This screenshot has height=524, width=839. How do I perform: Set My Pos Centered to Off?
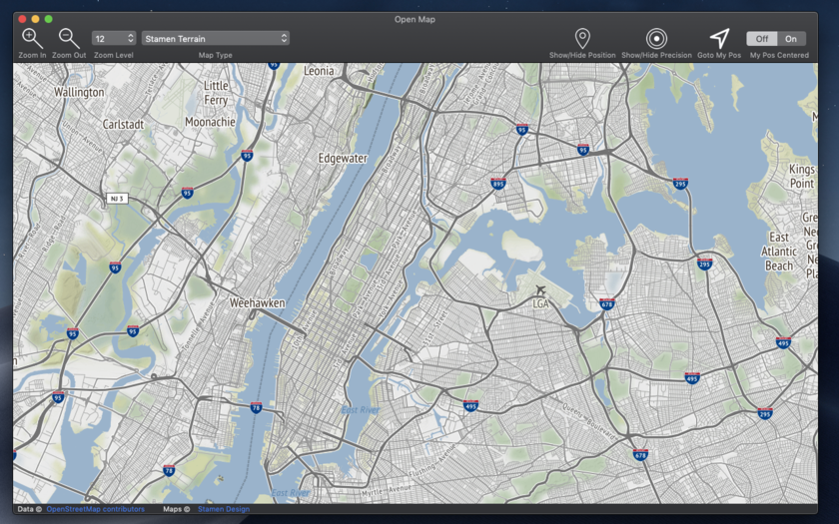pyautogui.click(x=761, y=39)
